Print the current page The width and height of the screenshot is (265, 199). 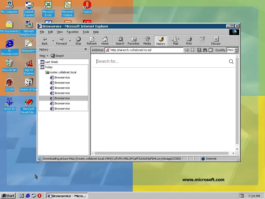[x=189, y=41]
